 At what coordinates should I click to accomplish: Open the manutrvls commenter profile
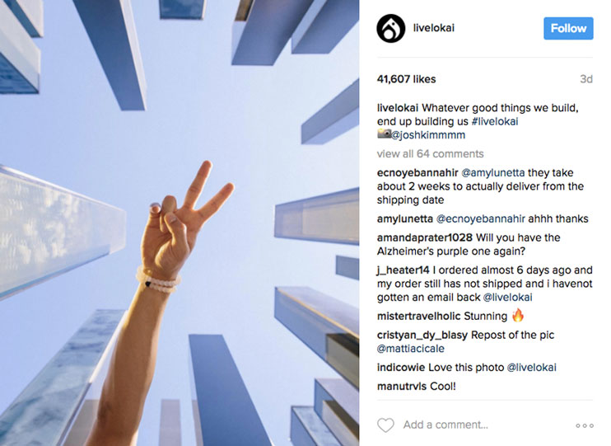(402, 387)
